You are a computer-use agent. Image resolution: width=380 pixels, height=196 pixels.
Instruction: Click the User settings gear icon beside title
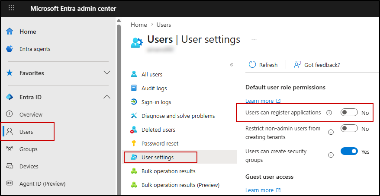(x=137, y=43)
